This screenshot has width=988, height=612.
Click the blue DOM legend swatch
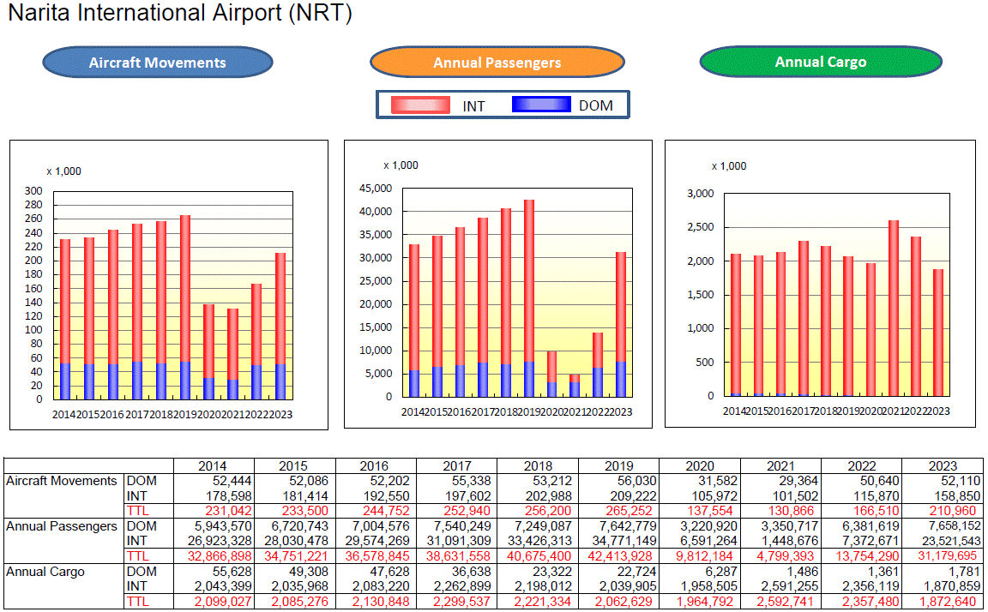point(541,104)
